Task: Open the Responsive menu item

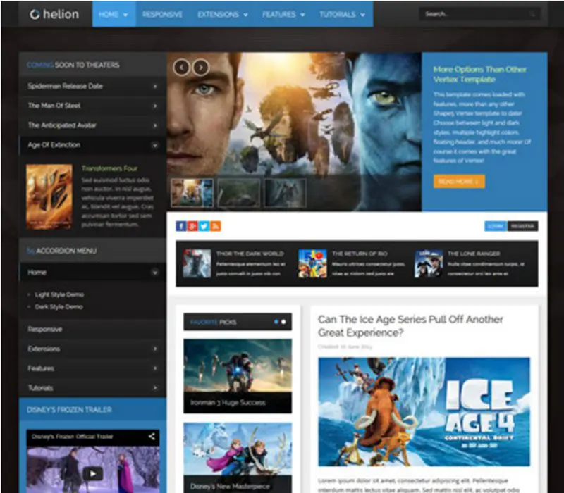Action: [x=163, y=14]
